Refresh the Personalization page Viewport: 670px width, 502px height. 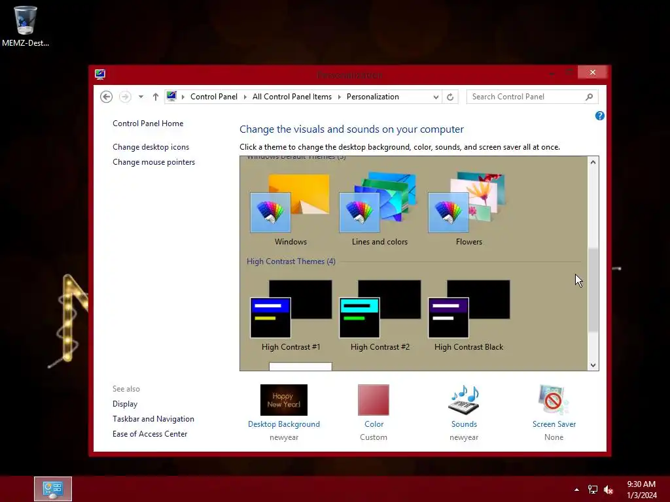click(x=450, y=97)
